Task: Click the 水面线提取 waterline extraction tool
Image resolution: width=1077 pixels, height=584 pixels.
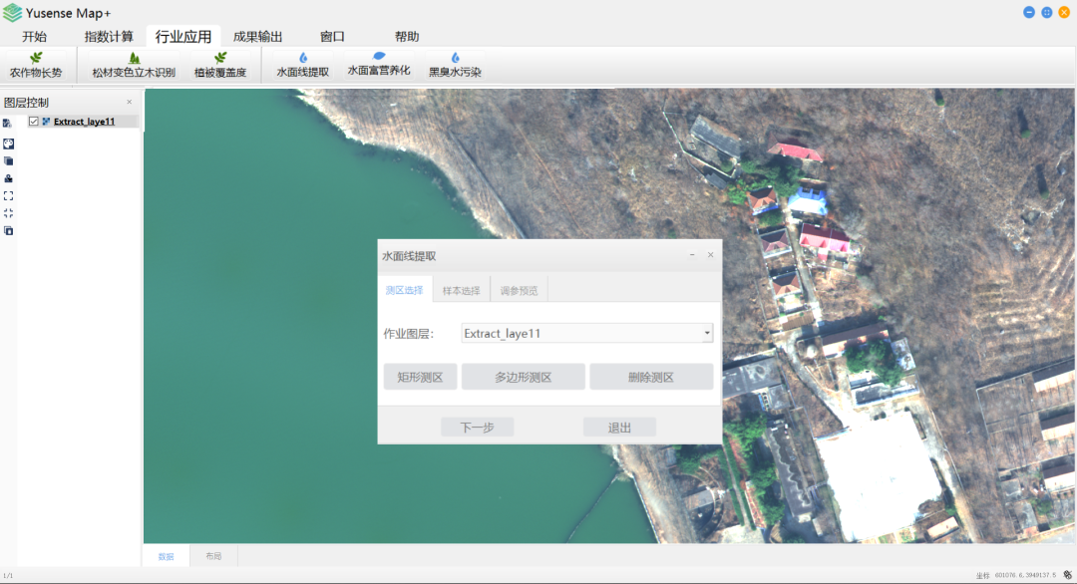Action: 302,66
